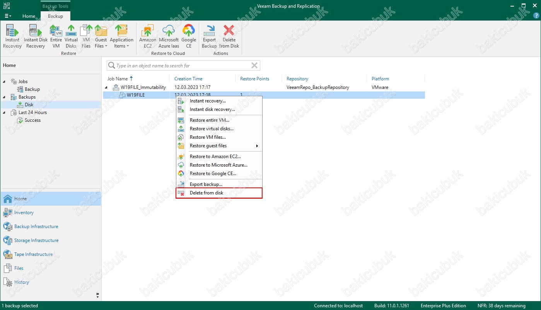Select Restore entire VM menu entry

point(209,120)
